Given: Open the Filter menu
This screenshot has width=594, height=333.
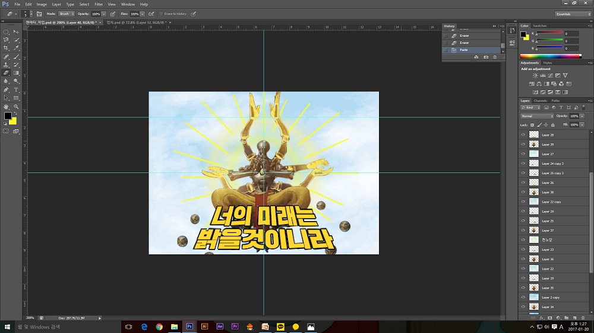Looking at the screenshot, I should point(99,4).
